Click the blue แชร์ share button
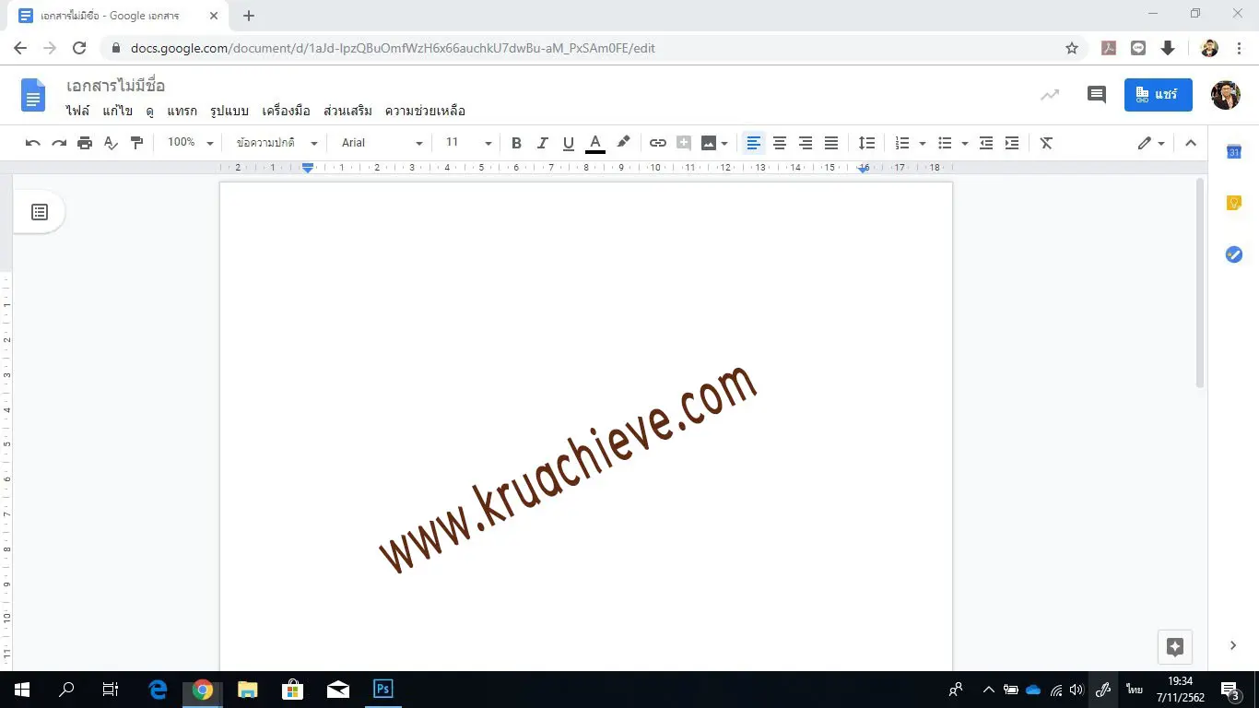Screen dimensions: 1259x708 1159,94
